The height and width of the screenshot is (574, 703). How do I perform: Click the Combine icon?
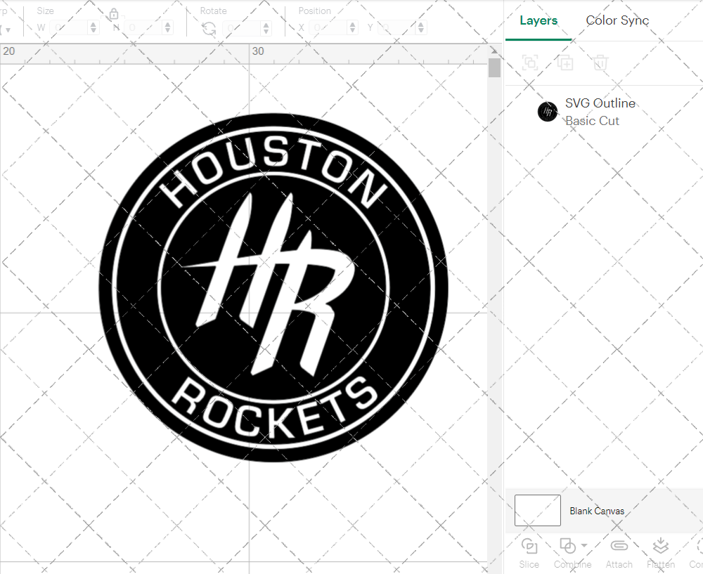click(568, 546)
